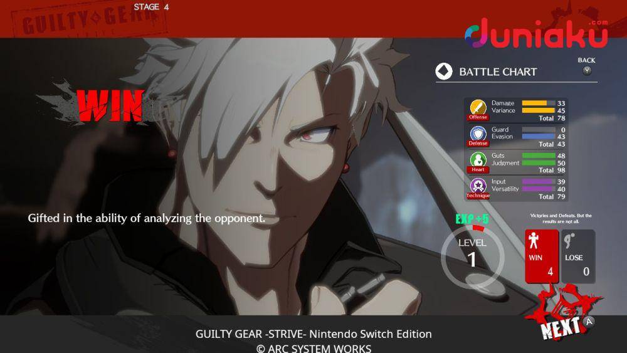
Task: Click the BACK label
Action: tap(587, 60)
